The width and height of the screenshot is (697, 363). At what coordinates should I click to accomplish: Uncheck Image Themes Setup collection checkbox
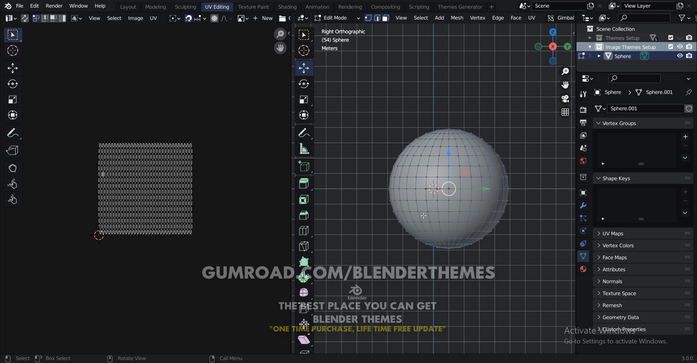click(671, 46)
